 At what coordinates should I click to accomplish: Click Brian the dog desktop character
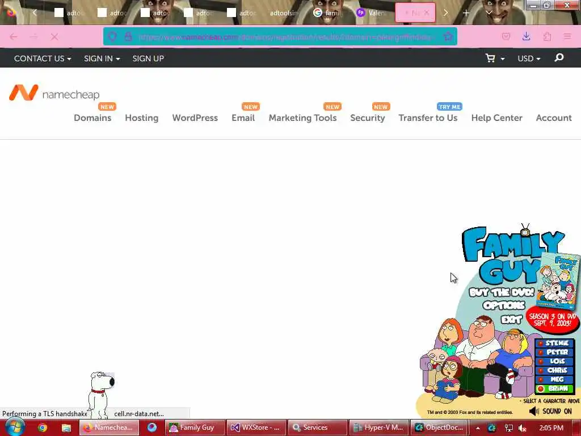click(x=101, y=395)
